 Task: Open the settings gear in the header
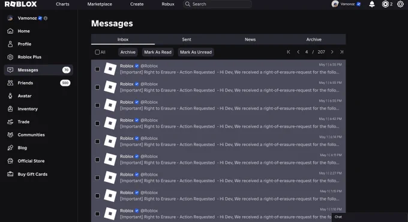(x=400, y=4)
